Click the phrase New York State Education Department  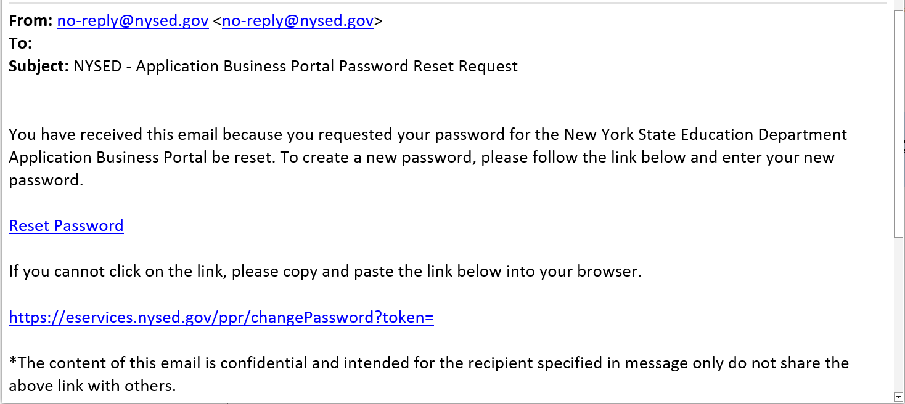pyautogui.click(x=705, y=134)
